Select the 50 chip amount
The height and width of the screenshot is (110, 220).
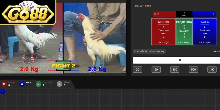[156, 70]
